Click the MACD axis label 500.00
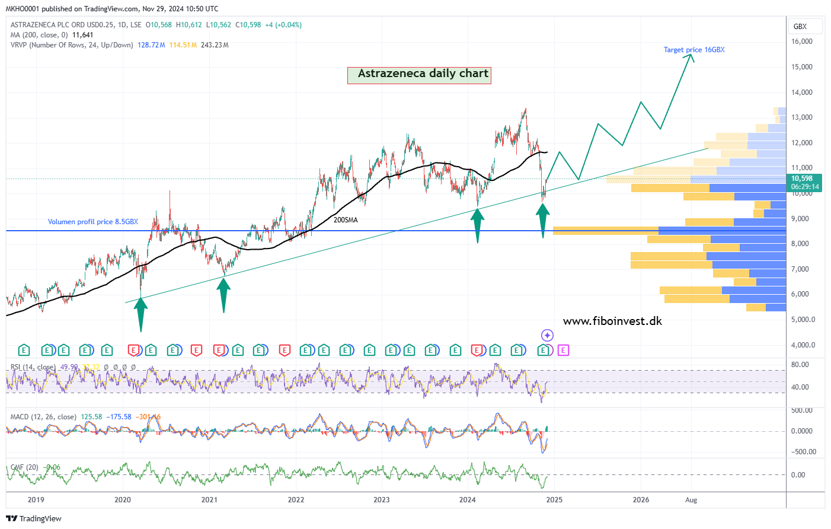Viewport: 831px width, 529px height. pos(802,410)
